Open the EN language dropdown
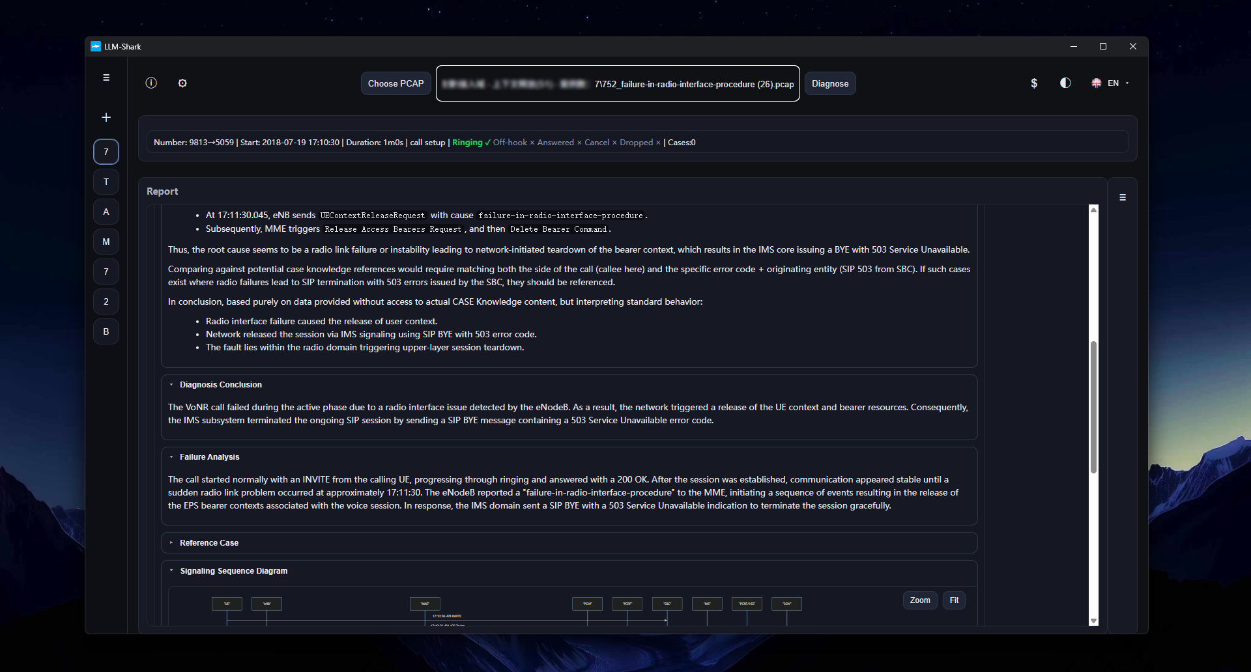The height and width of the screenshot is (672, 1251). click(1111, 83)
